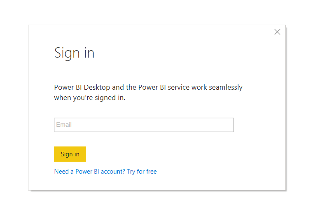
Task: Click Sign in below the Email field
Action: coord(70,154)
